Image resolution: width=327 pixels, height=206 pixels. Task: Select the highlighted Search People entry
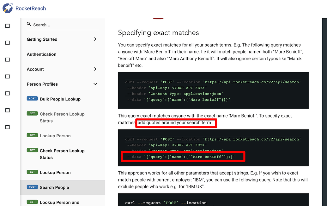[x=54, y=187]
